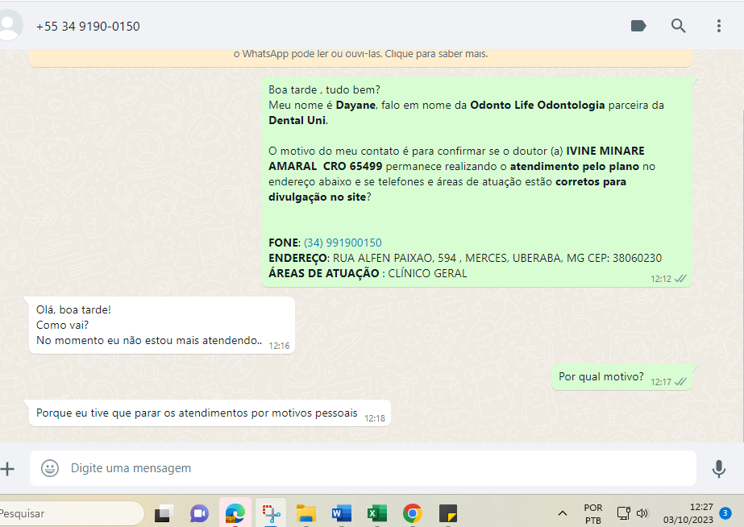Click the taskbar Pesquisar search box
The image size is (744, 527).
click(x=71, y=513)
